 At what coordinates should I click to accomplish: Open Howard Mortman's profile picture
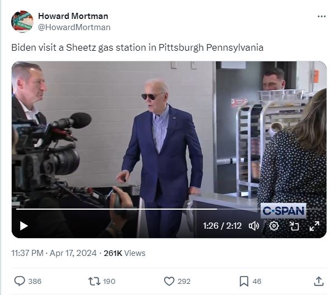pyautogui.click(x=22, y=21)
